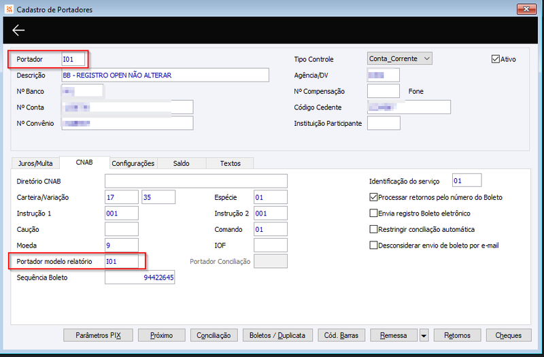Click the Portador modelo relatório field
The image size is (544, 357).
[122, 261]
